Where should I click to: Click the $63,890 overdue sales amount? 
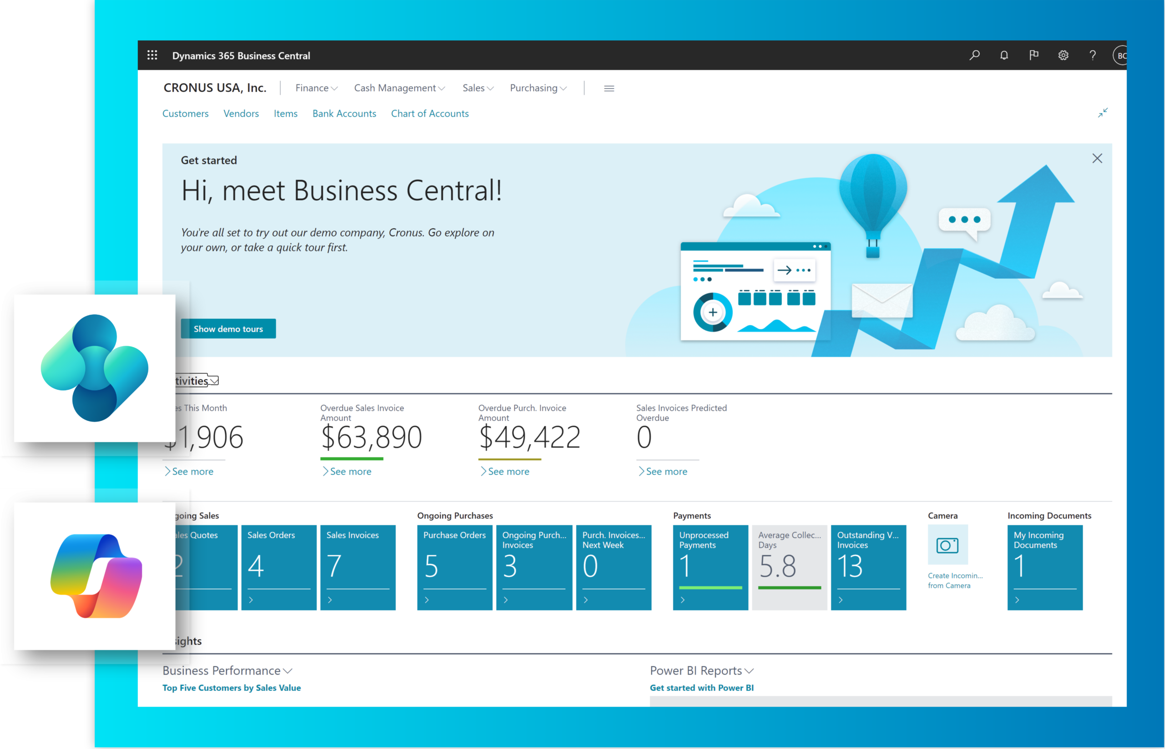coord(371,437)
